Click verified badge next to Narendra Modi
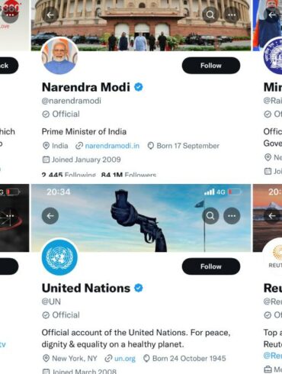Image resolution: width=282 pixels, height=374 pixels. [x=139, y=87]
